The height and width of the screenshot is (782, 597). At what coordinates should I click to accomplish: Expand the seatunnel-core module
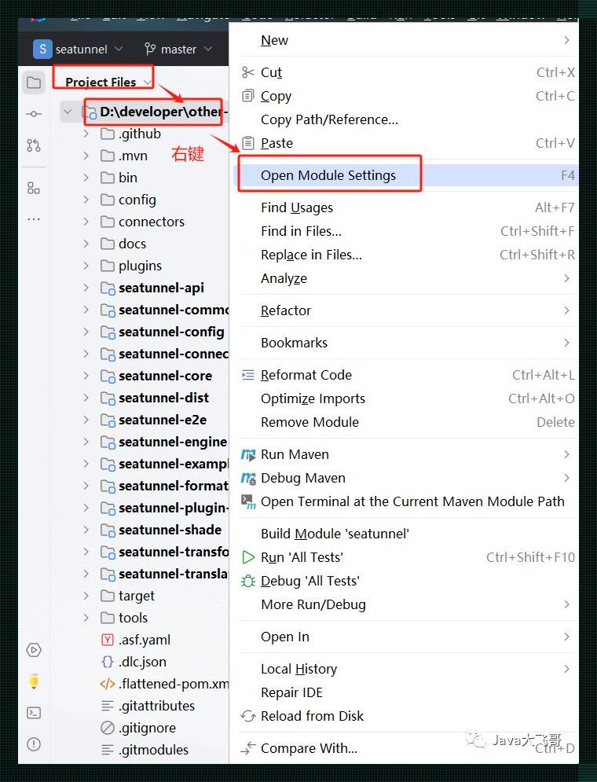(86, 376)
